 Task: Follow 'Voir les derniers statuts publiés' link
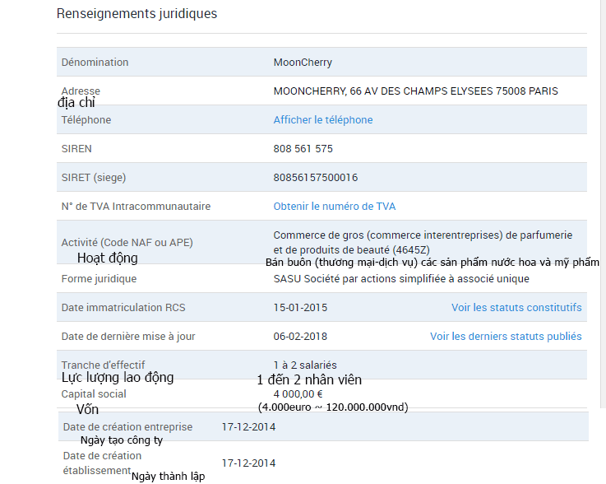506,336
